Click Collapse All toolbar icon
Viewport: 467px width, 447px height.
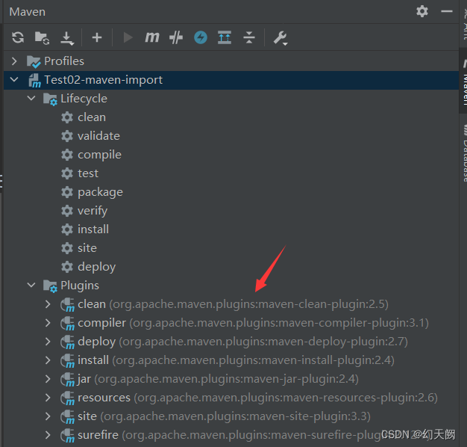click(249, 37)
